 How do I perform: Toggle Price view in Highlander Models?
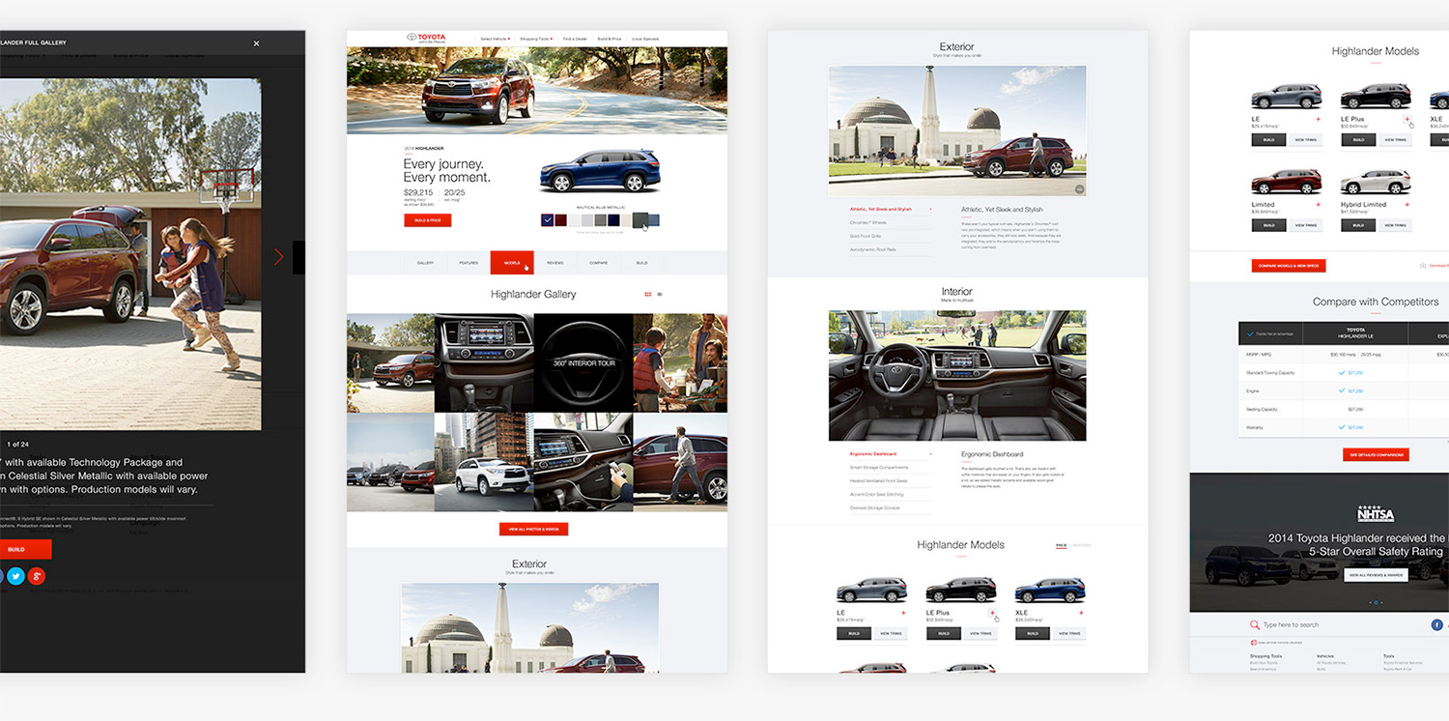tap(1061, 545)
